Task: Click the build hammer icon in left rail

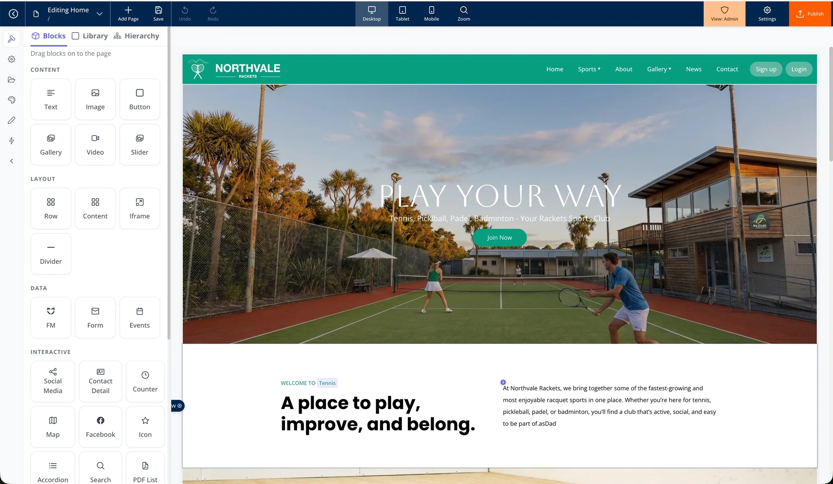Action: (x=12, y=39)
